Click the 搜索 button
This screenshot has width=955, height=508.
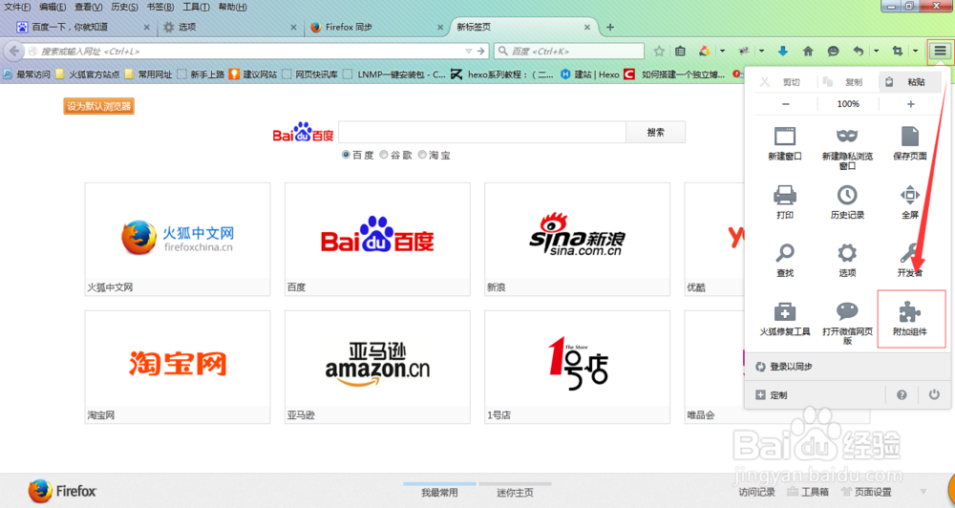[x=655, y=132]
